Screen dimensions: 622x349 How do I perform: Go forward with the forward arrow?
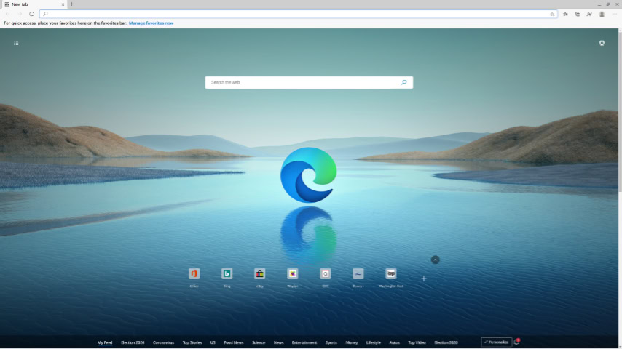[x=20, y=14]
